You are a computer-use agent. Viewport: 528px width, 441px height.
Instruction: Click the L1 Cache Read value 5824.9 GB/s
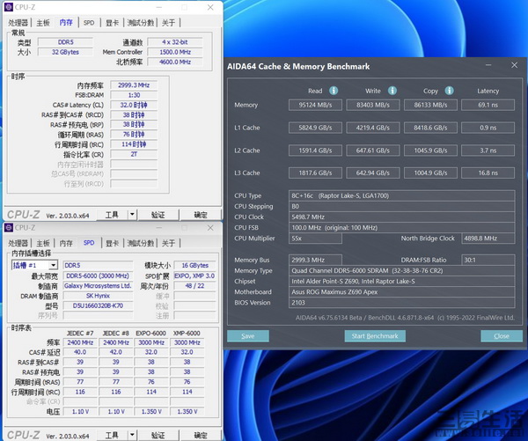pyautogui.click(x=315, y=128)
